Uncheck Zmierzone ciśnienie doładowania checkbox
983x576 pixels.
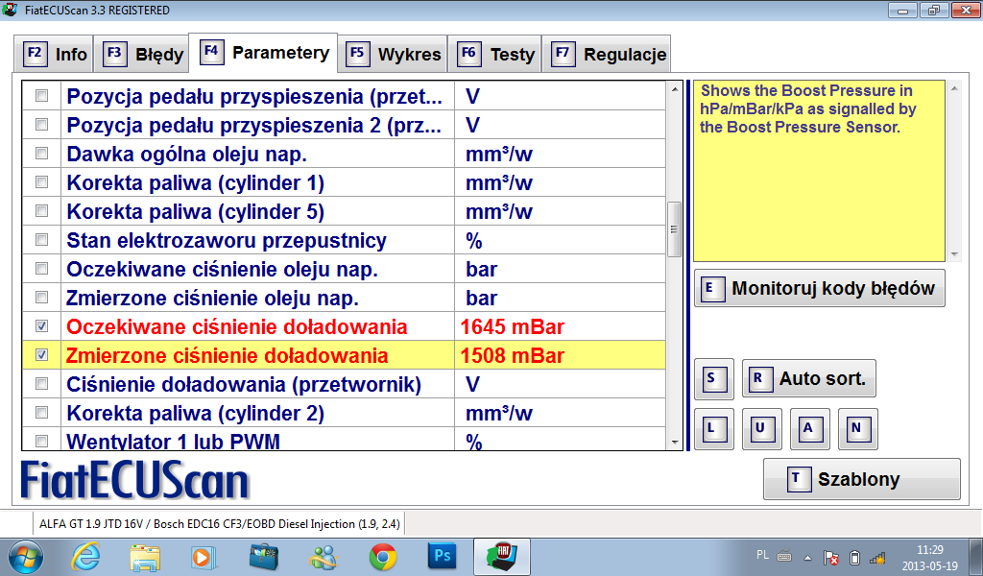pyautogui.click(x=41, y=355)
